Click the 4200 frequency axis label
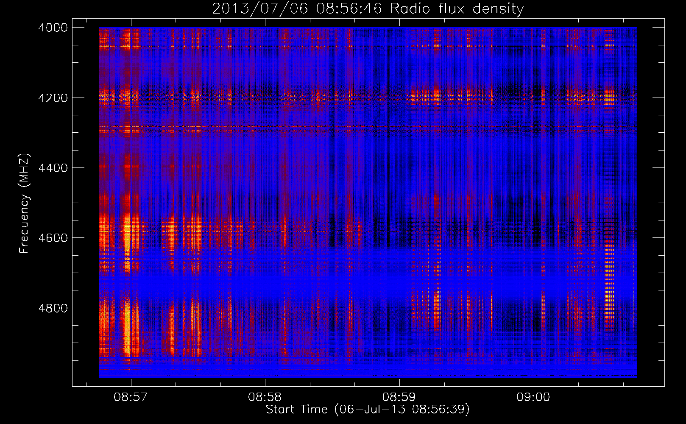Viewport: 686px width, 424px height. click(x=53, y=98)
